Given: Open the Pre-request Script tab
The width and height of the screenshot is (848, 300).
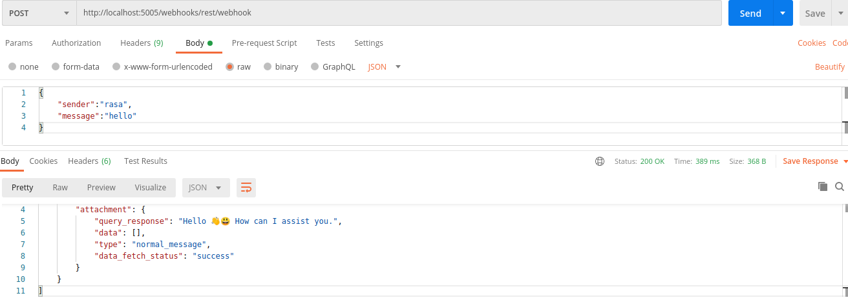Looking at the screenshot, I should pyautogui.click(x=264, y=43).
